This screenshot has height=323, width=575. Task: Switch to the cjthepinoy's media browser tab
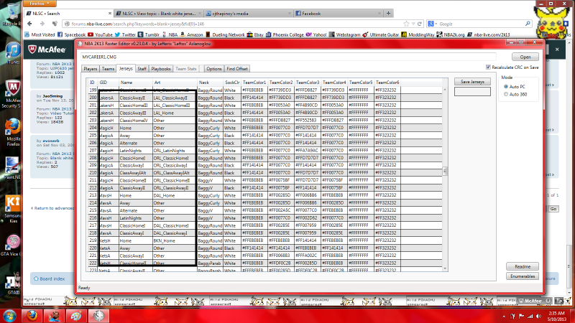248,13
